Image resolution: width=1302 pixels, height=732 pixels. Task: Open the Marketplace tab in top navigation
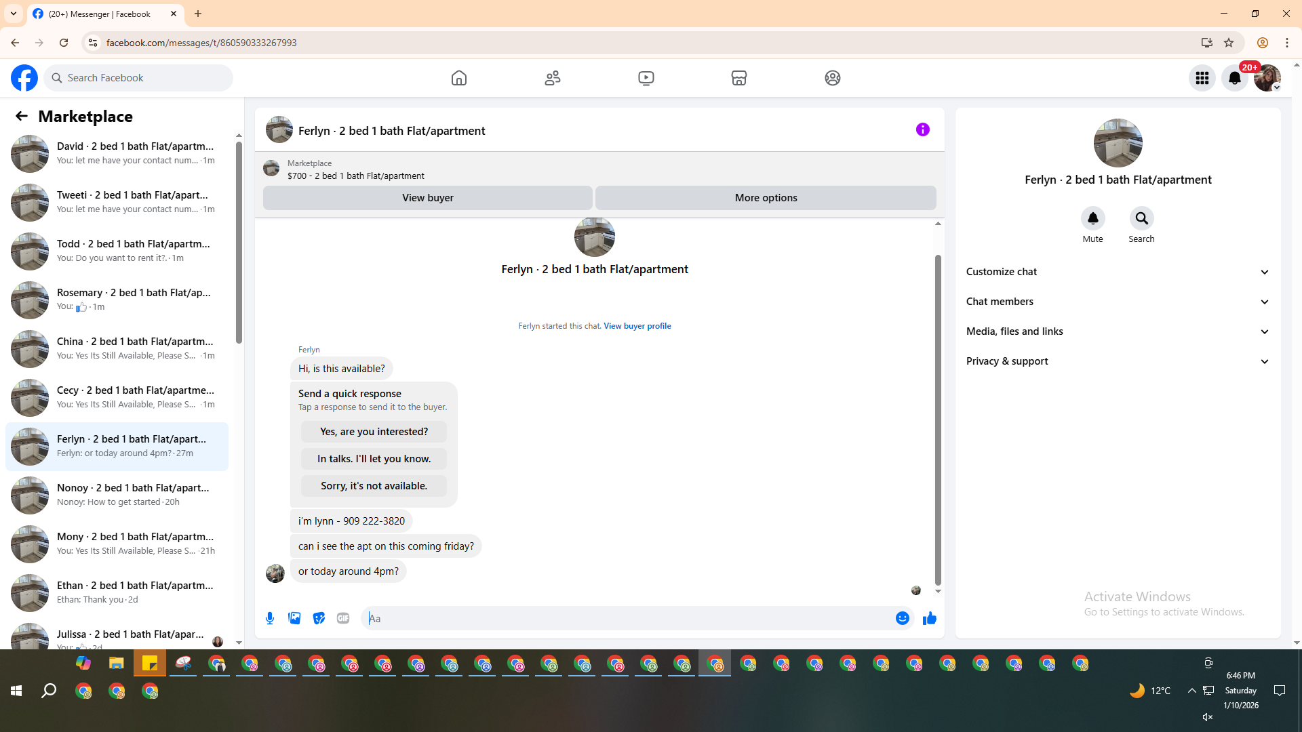[x=739, y=78]
